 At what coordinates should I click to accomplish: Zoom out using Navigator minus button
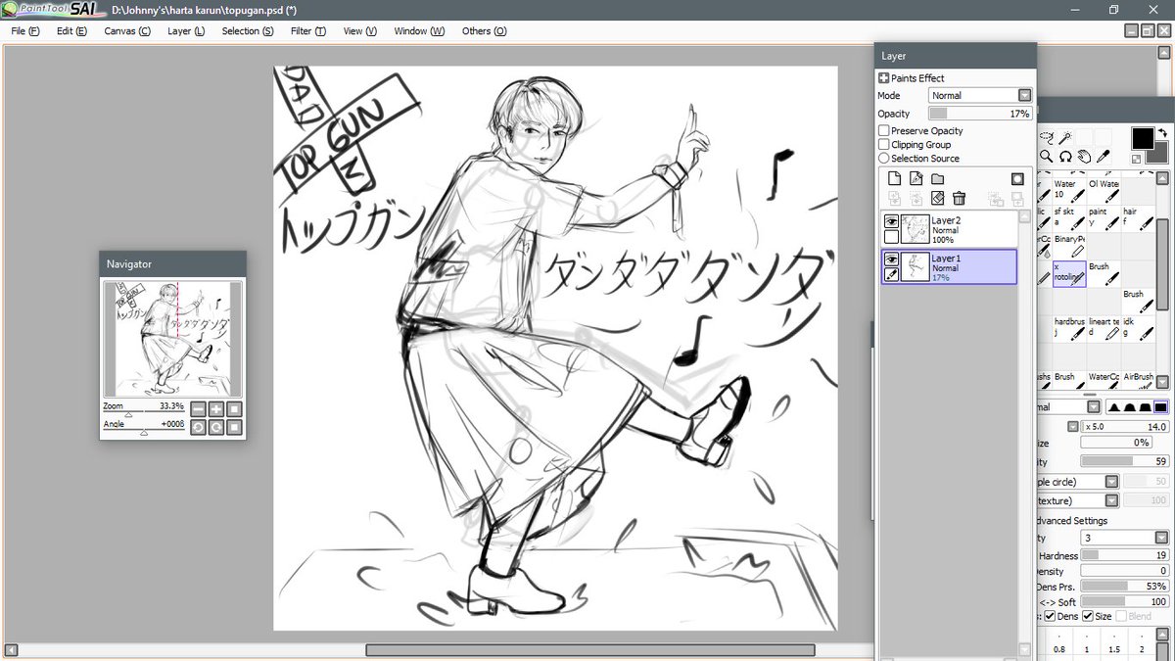199,409
